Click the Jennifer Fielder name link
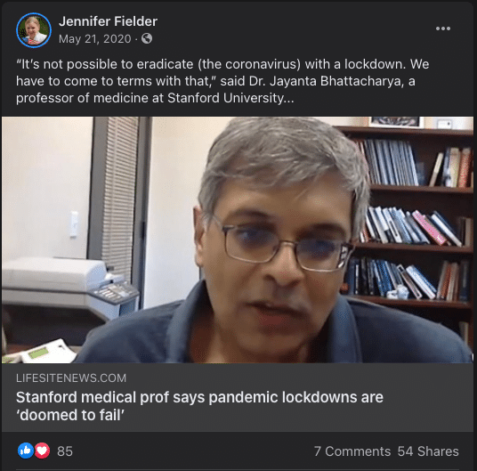This screenshot has width=477, height=471. click(108, 21)
